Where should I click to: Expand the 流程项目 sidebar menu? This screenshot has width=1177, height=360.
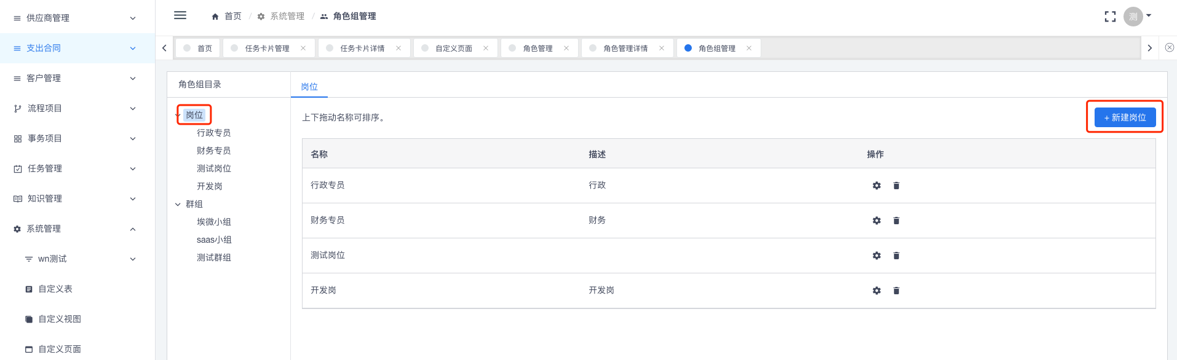77,108
